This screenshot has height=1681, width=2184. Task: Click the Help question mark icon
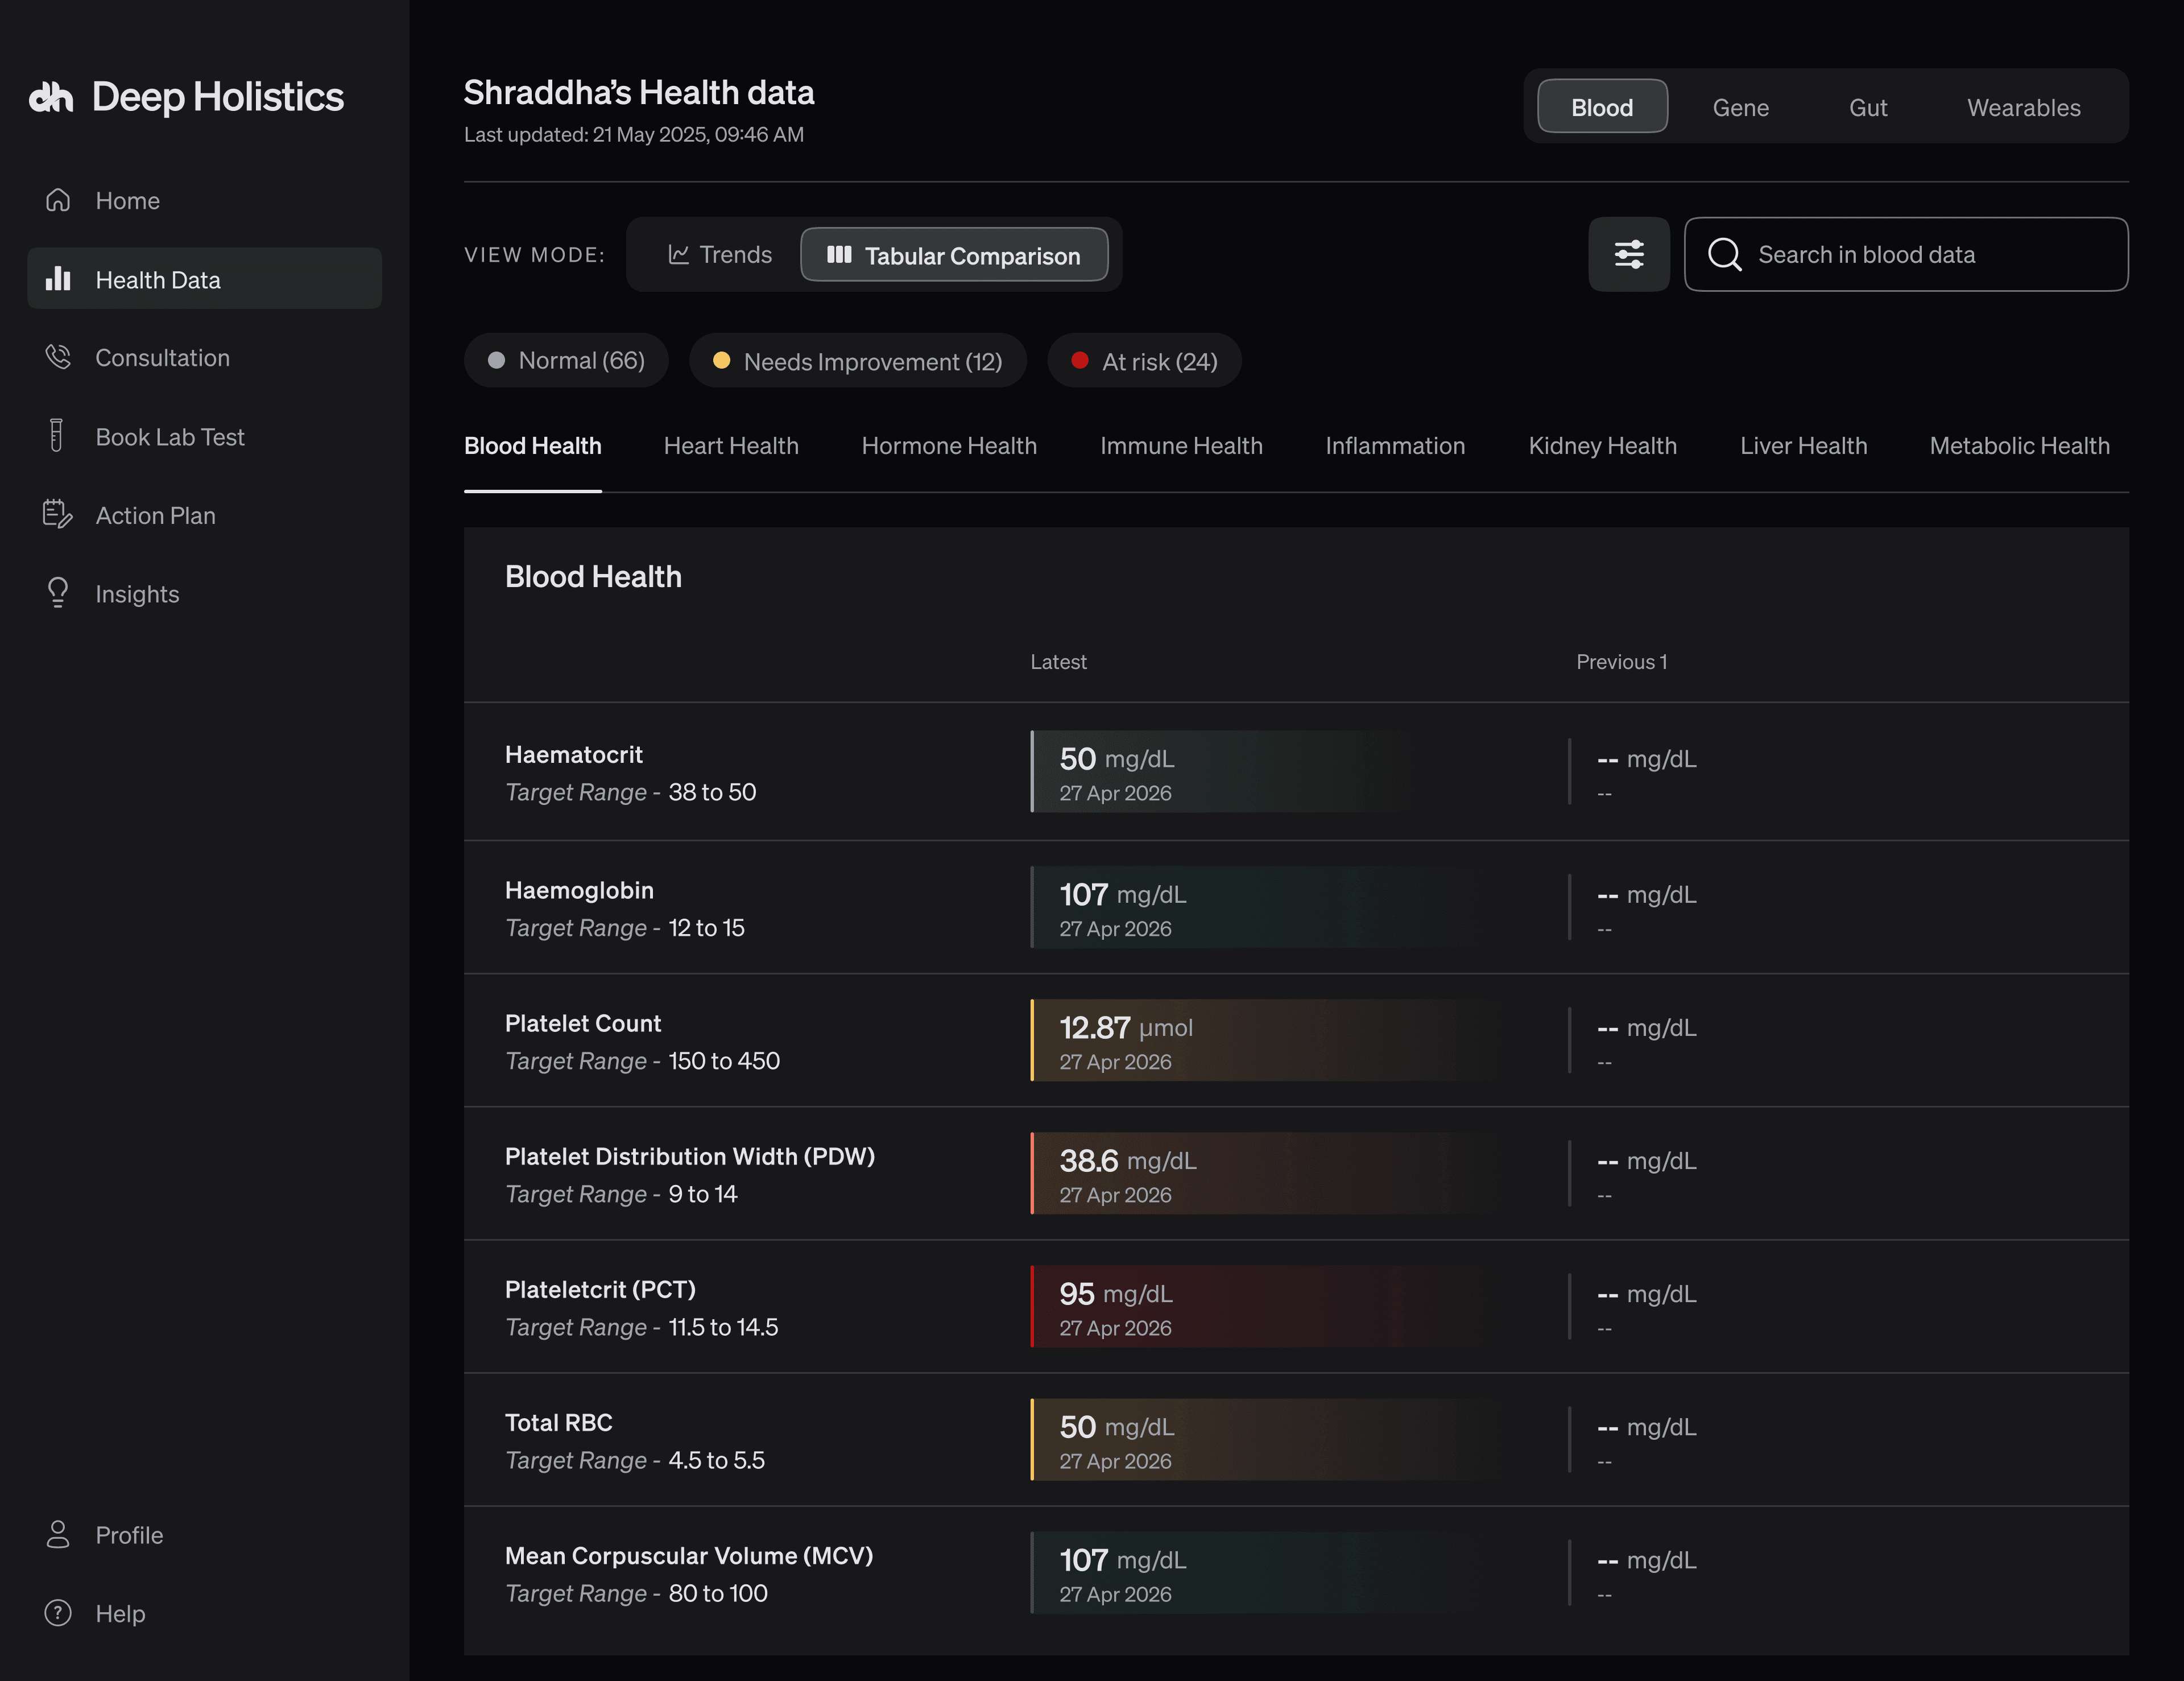(x=58, y=1612)
